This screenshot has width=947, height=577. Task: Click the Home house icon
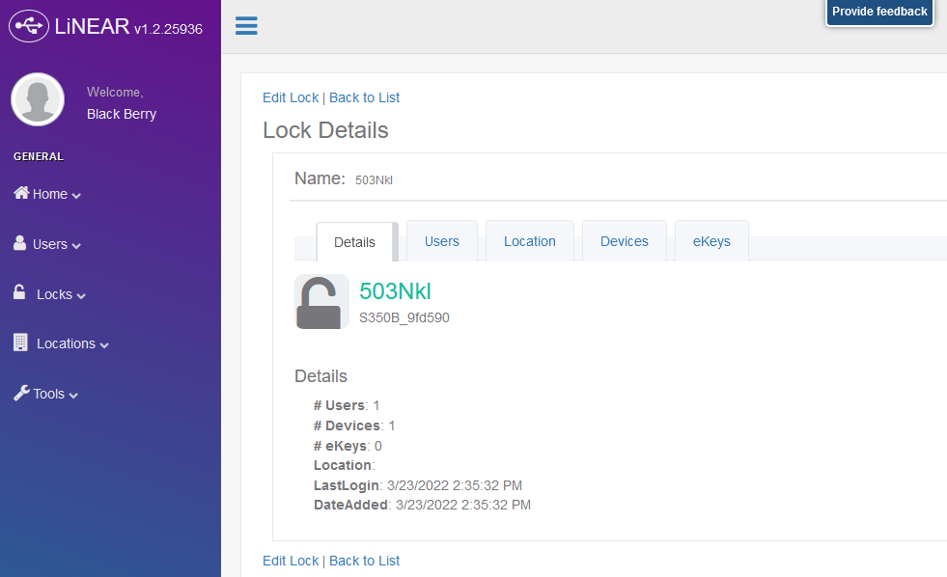[x=21, y=193]
